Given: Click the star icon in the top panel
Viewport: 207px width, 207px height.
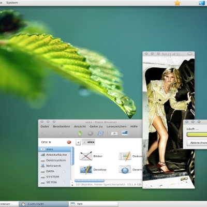Looking at the screenshot, I should [x=178, y=3].
